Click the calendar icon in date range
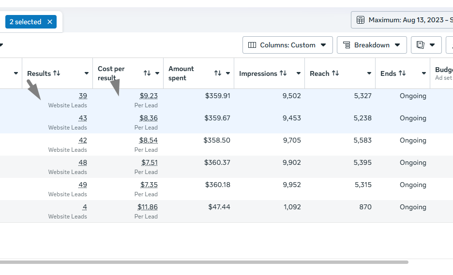 361,20
